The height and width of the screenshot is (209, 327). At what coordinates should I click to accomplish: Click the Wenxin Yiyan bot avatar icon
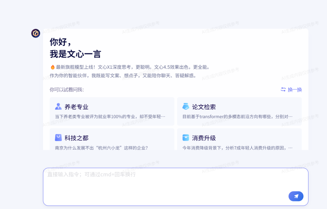coord(36,33)
